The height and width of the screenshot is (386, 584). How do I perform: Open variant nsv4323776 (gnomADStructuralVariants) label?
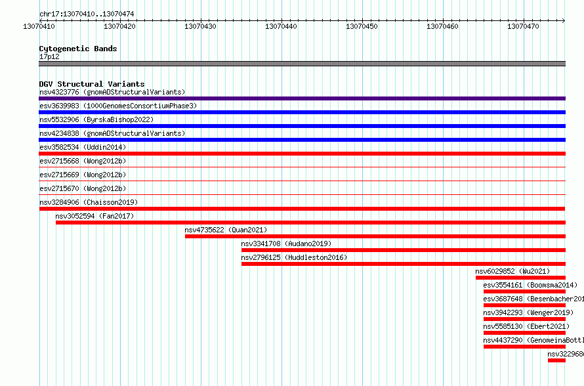[x=112, y=92]
